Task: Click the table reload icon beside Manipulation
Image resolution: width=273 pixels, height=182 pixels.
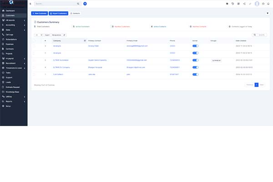Action: [64, 35]
